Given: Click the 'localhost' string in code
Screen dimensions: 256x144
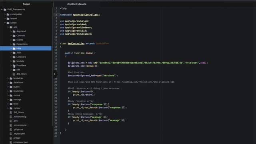Looking at the screenshot, I should 192,63.
